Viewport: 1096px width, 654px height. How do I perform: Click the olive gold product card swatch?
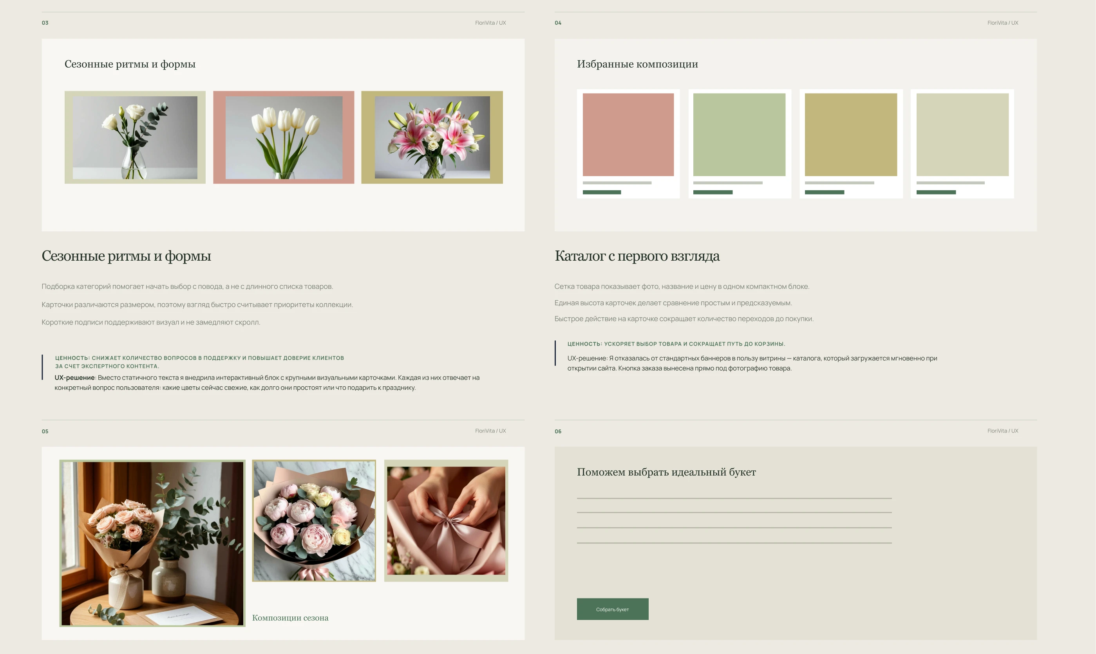(x=851, y=134)
